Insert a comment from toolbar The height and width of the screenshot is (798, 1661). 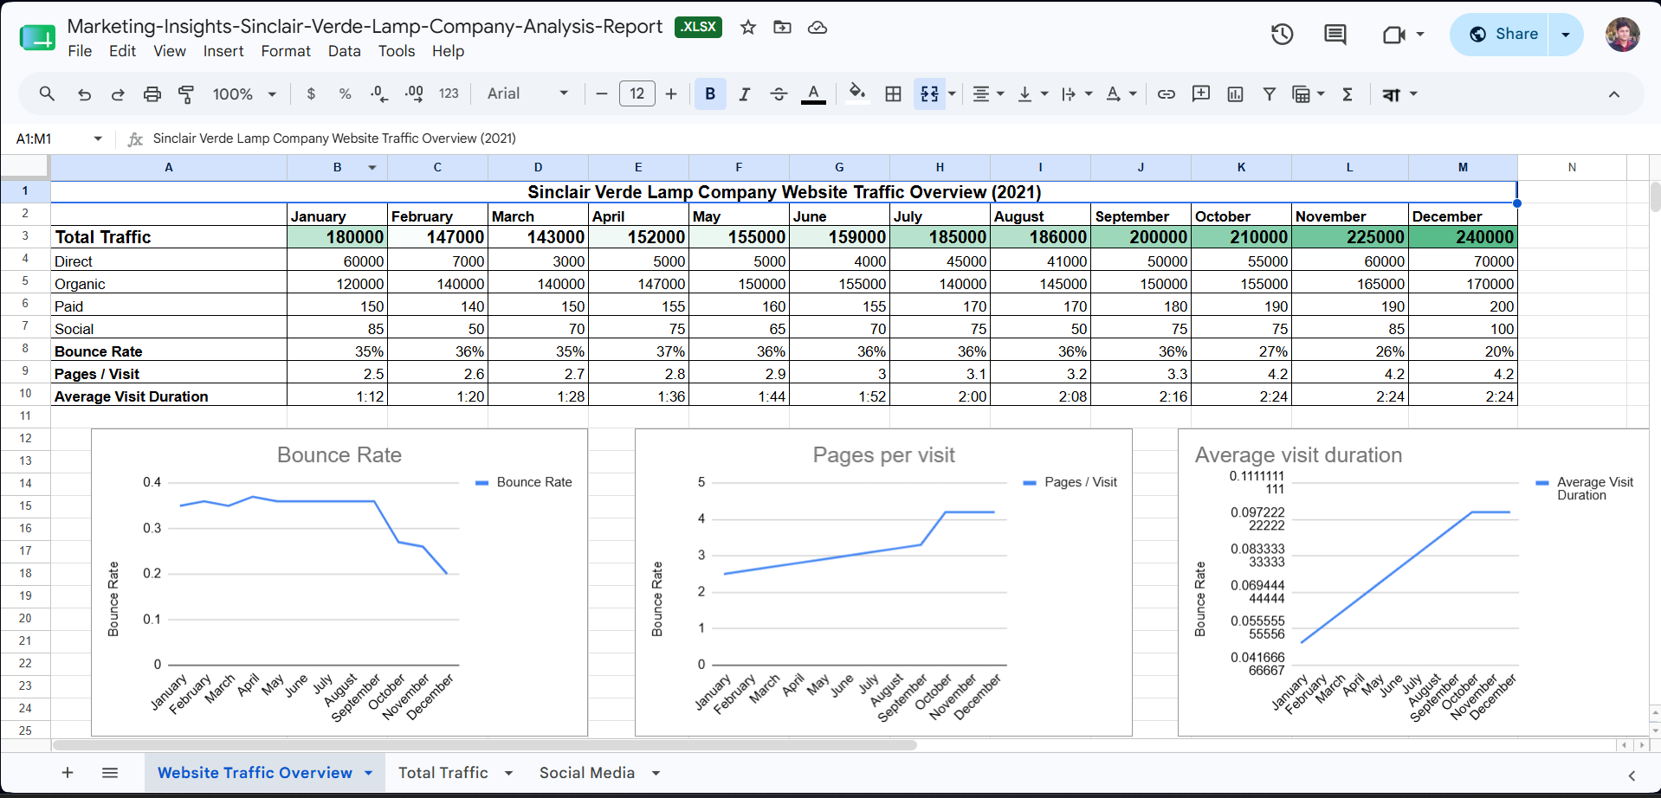click(x=1201, y=93)
